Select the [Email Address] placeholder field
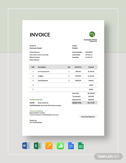The width and height of the screenshot is (126, 163). 34,60
